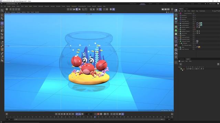
Task: Select the Scale tool
Action: 2,30
